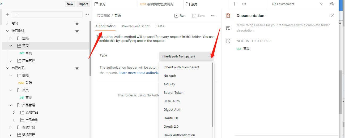Select the 添加产品 folder icon

pyautogui.click(x=22, y=113)
